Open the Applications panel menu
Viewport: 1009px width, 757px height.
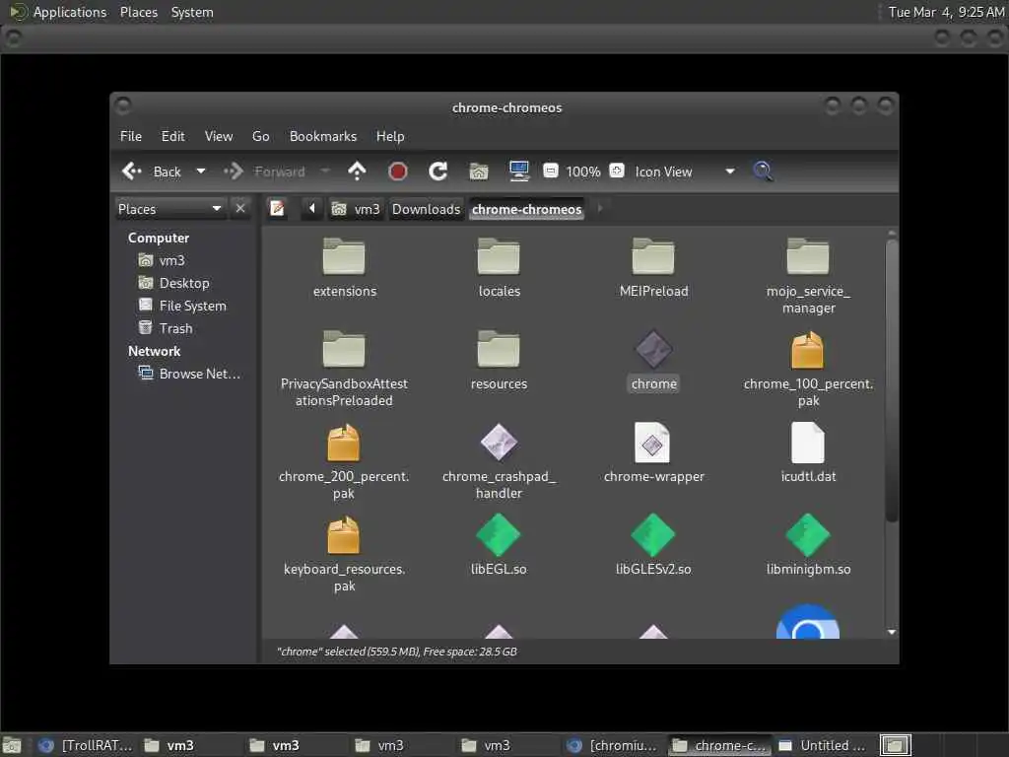tap(70, 12)
